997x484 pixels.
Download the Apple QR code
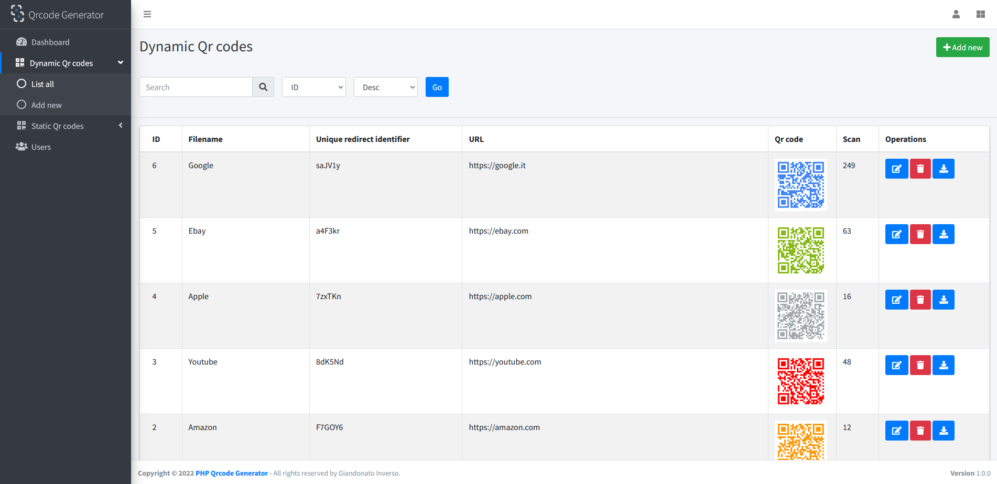pos(944,300)
